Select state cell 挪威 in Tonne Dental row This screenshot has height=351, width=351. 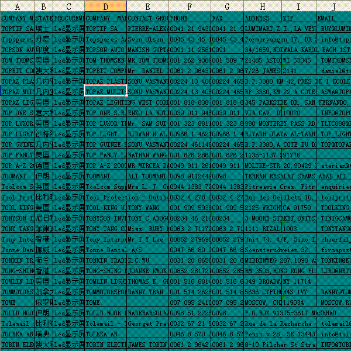pos(44,250)
